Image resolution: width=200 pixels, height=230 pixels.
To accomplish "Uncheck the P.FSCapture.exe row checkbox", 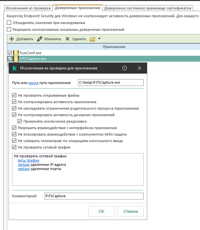I will tap(10, 59).
